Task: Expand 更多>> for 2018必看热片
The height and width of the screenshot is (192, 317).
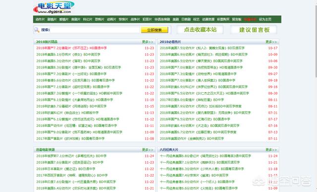Action: click(x=271, y=42)
